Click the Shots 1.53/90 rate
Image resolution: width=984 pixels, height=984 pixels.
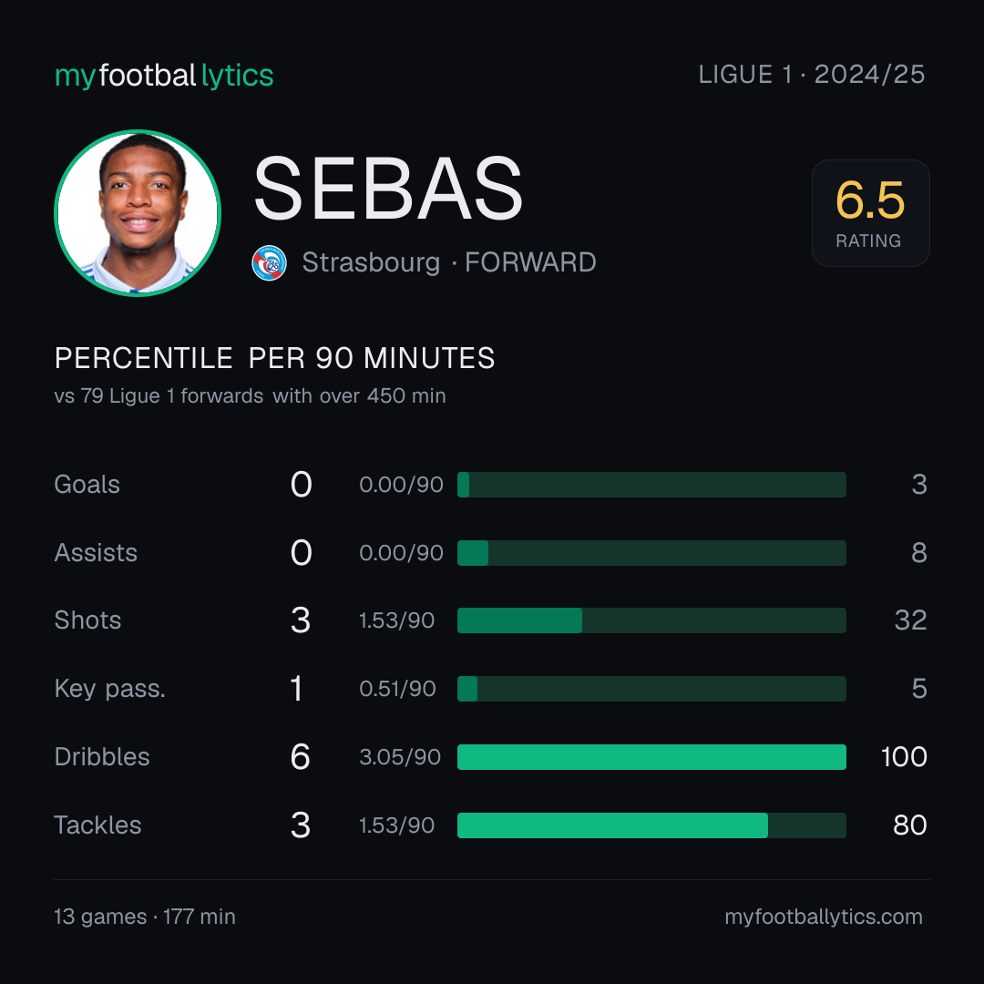point(396,620)
